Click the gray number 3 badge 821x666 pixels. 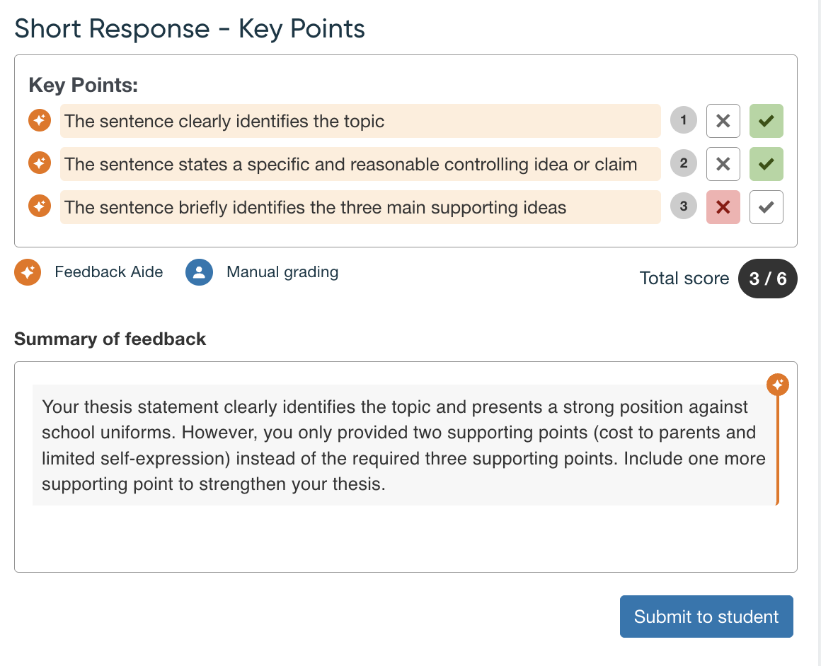[x=683, y=206]
